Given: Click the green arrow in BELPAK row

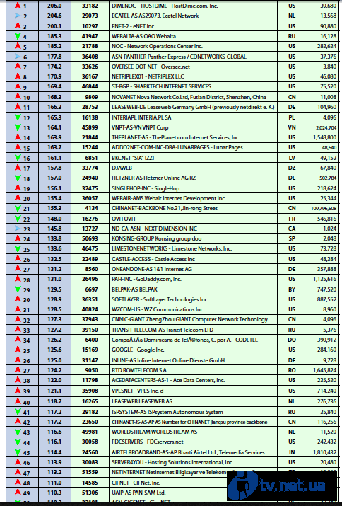Looking at the screenshot, I should click(18, 289).
